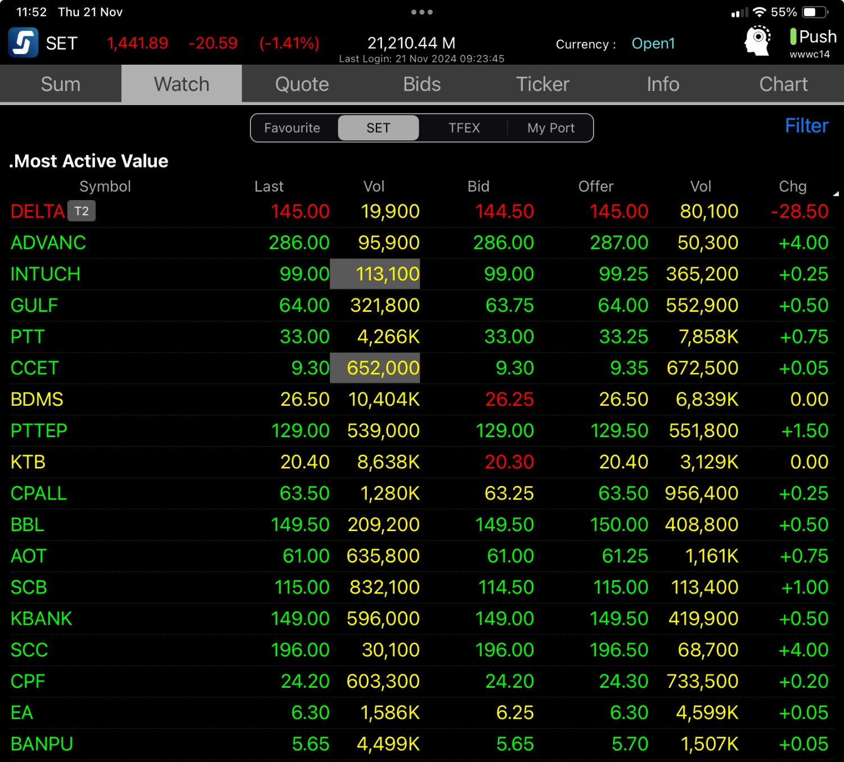Viewport: 844px width, 762px height.
Task: Expand the column corner triangle by Chg
Action: (x=836, y=193)
